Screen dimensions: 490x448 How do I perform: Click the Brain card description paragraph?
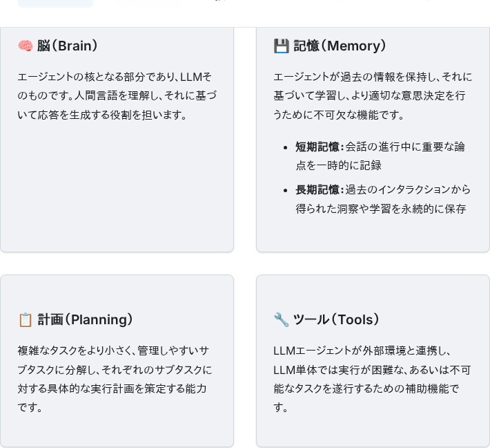117,96
